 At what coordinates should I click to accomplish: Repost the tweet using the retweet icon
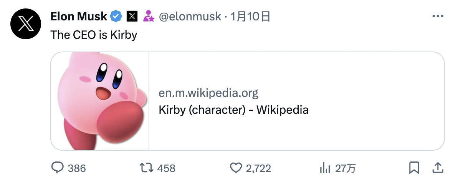click(x=146, y=168)
